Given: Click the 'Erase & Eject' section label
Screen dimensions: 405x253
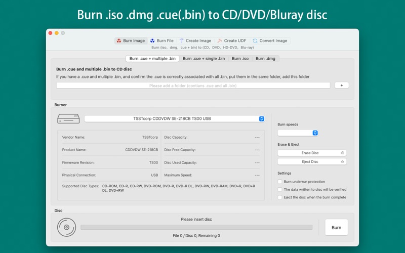Looking at the screenshot, I should pyautogui.click(x=288, y=144).
